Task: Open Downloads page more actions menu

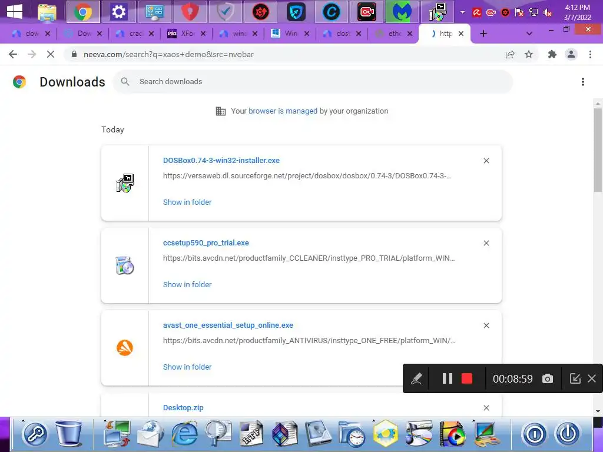Action: [582, 81]
